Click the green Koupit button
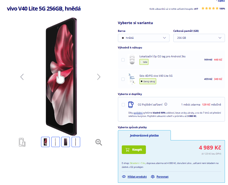 tap(133, 149)
